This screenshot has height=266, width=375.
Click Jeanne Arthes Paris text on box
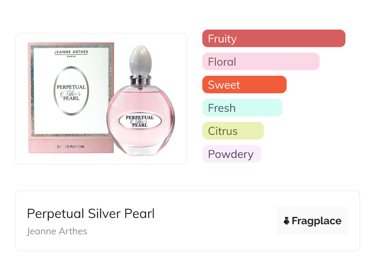71,53
